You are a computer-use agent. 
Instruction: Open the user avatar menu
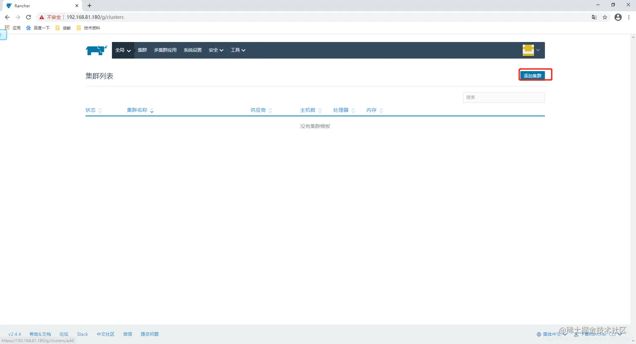(531, 50)
